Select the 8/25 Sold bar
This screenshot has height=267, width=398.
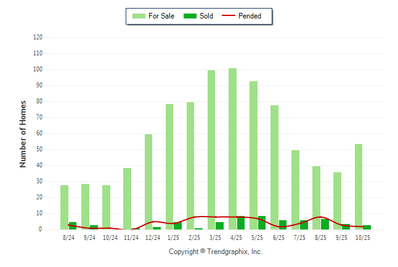coord(325,224)
